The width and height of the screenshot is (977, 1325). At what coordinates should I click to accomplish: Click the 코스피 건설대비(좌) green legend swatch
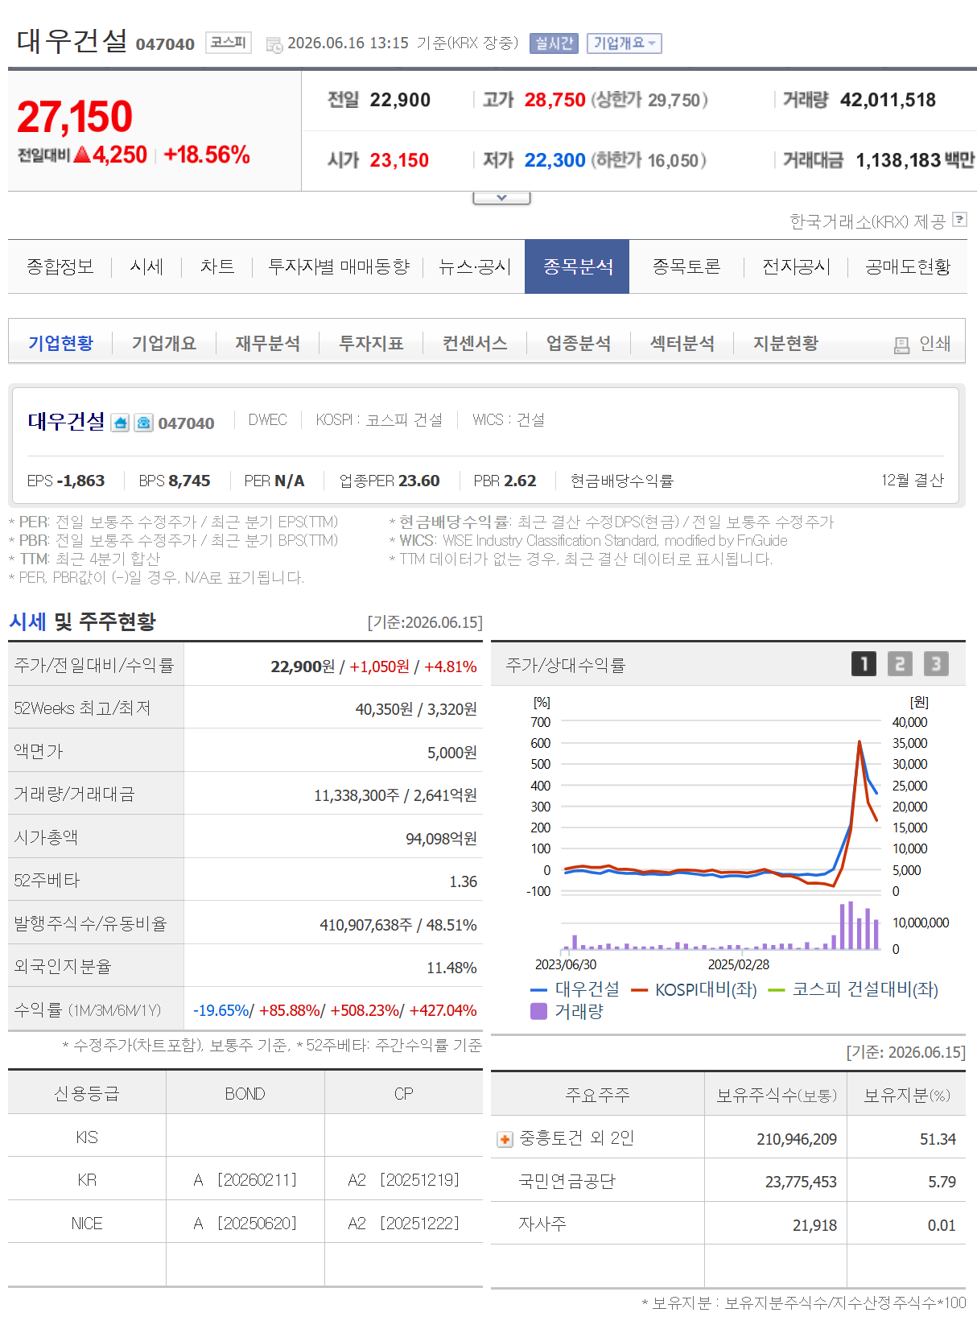777,990
